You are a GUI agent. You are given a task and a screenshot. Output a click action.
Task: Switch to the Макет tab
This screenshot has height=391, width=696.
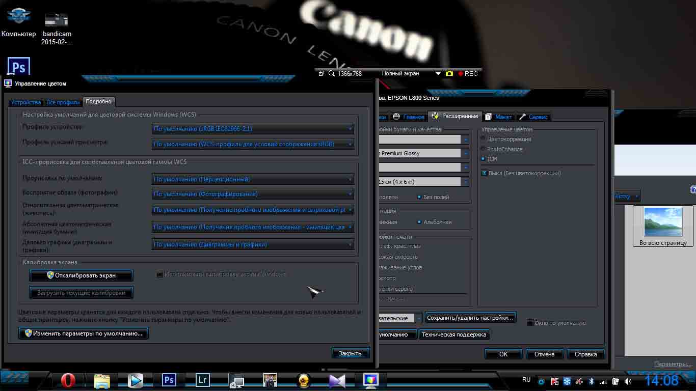click(x=499, y=117)
